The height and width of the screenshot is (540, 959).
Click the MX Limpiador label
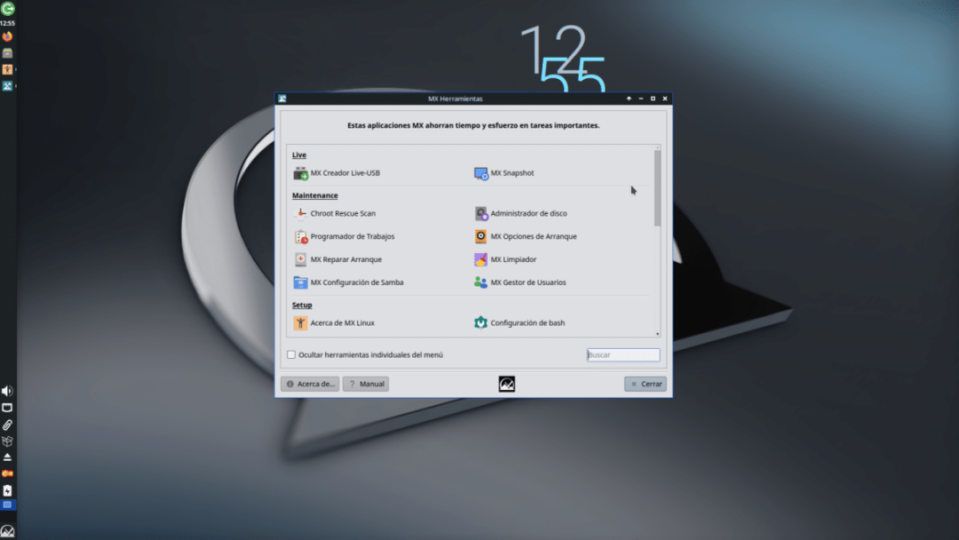tap(513, 259)
